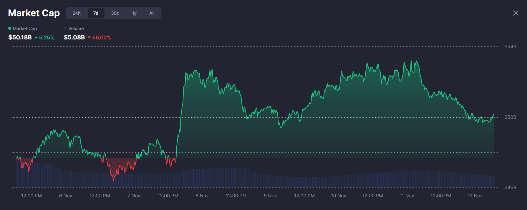The width and height of the screenshot is (527, 210).
Task: Switch to the 30d range
Action: (x=115, y=13)
